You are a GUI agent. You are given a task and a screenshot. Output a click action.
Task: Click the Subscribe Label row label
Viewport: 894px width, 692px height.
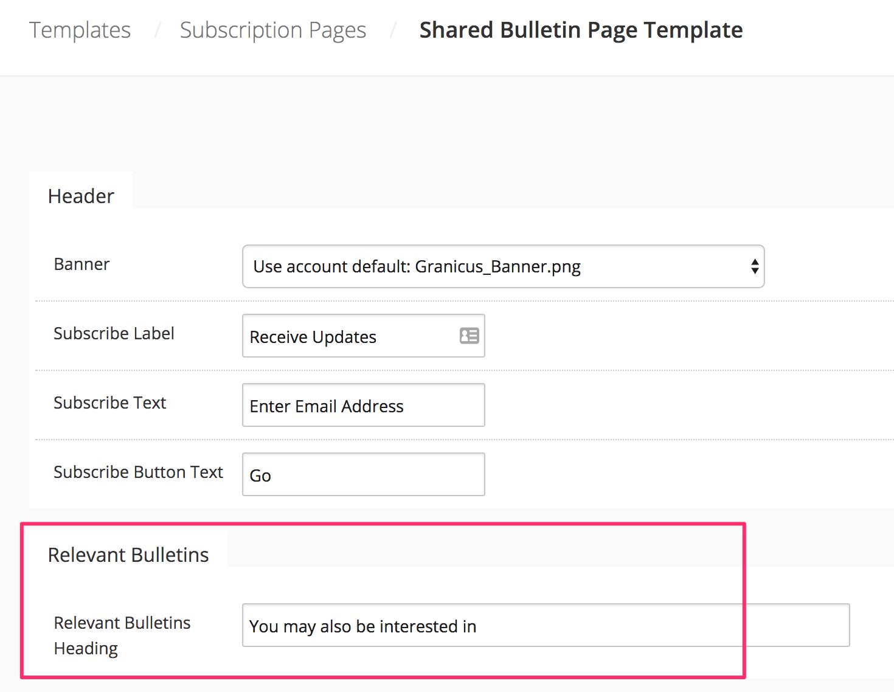114,333
